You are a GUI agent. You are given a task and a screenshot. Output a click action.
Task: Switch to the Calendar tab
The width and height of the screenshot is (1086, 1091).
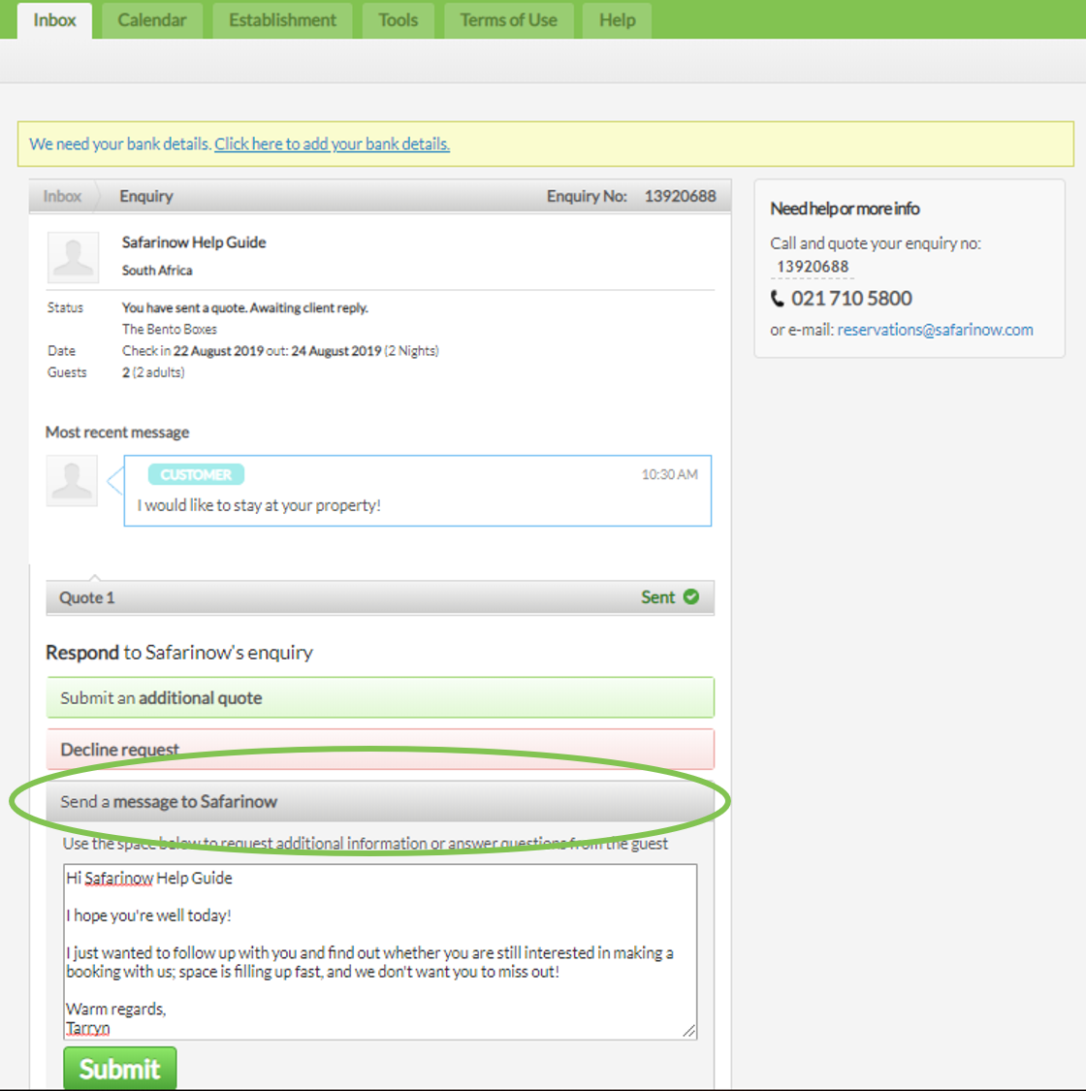(x=151, y=20)
